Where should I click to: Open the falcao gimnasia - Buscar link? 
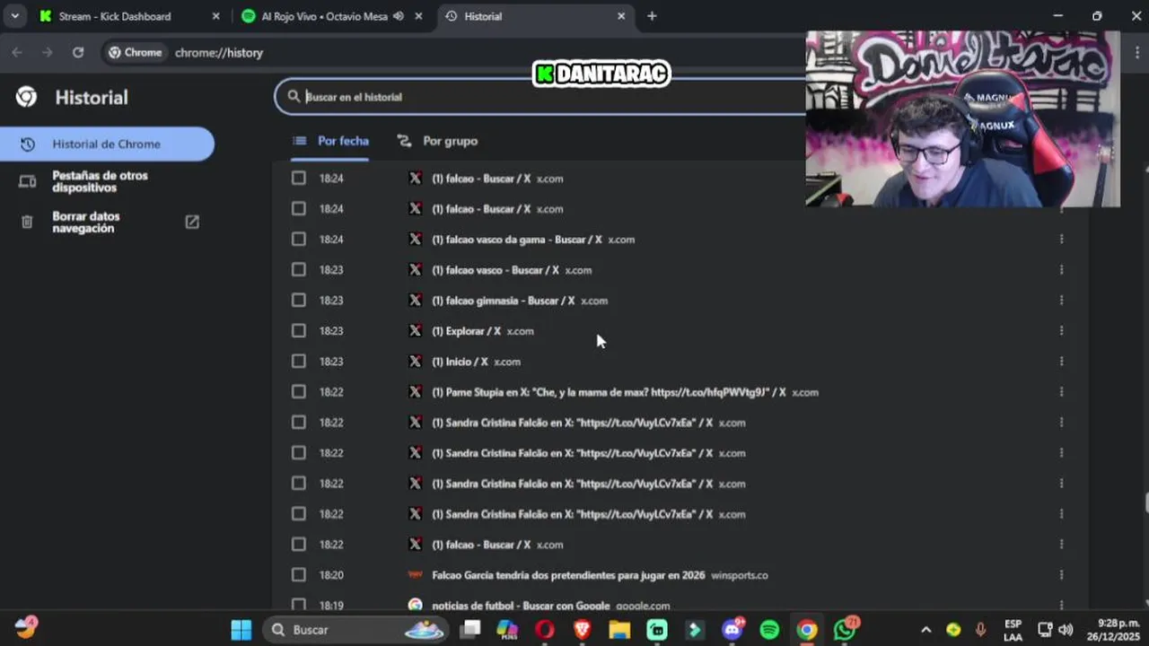[x=503, y=301]
